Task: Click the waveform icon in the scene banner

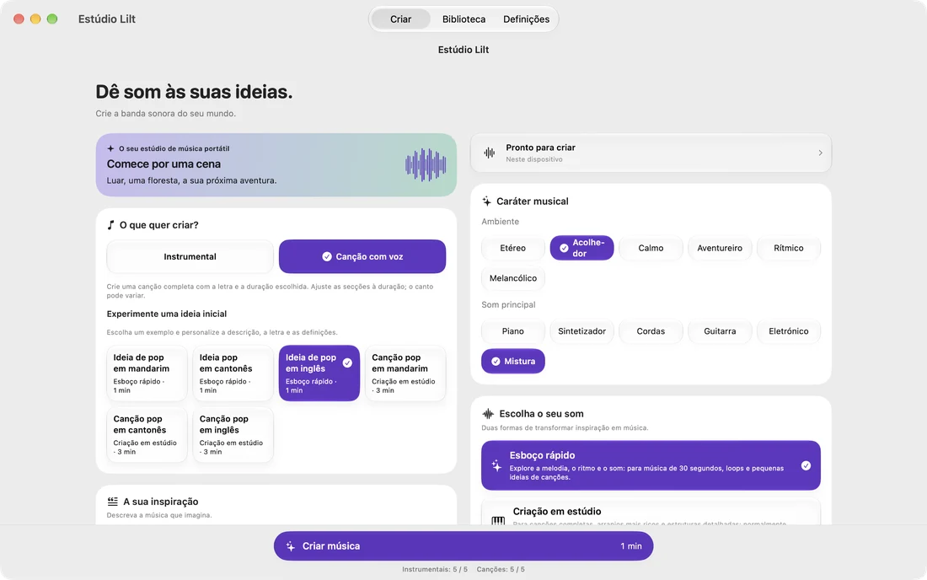Action: [426, 164]
